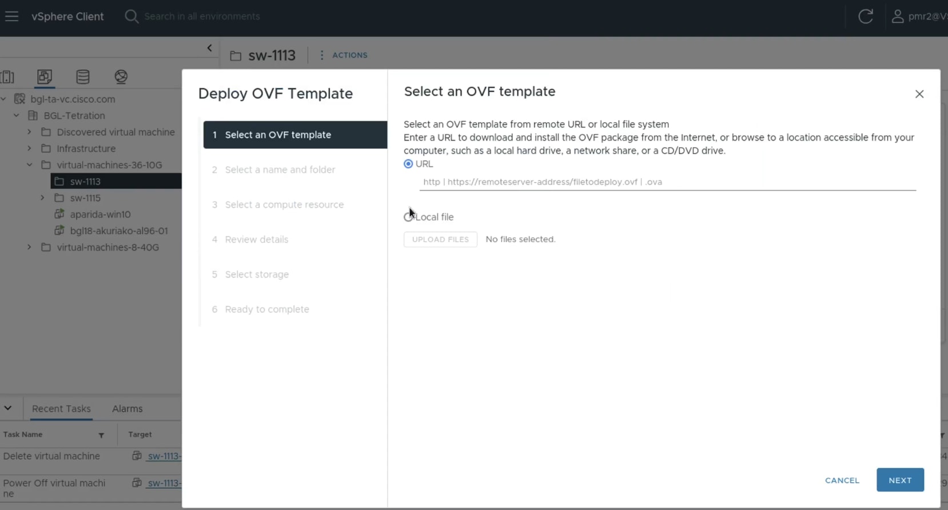Expand the sw-1115 folder
The height and width of the screenshot is (510, 948).
pos(42,198)
